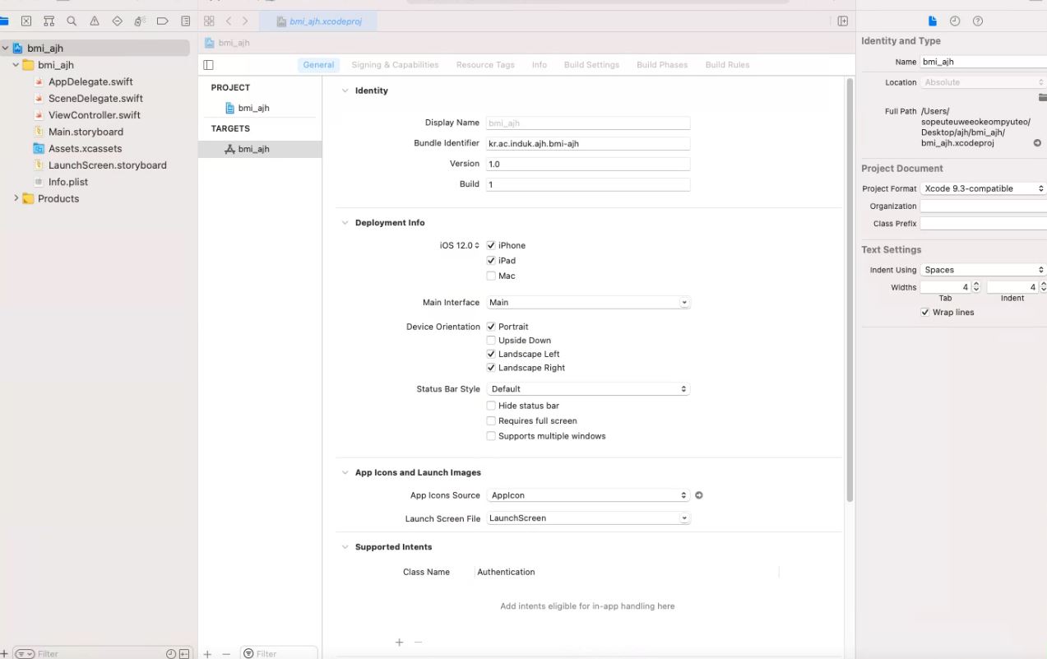Show the Quick Help inspector
1047x659 pixels.
[978, 21]
